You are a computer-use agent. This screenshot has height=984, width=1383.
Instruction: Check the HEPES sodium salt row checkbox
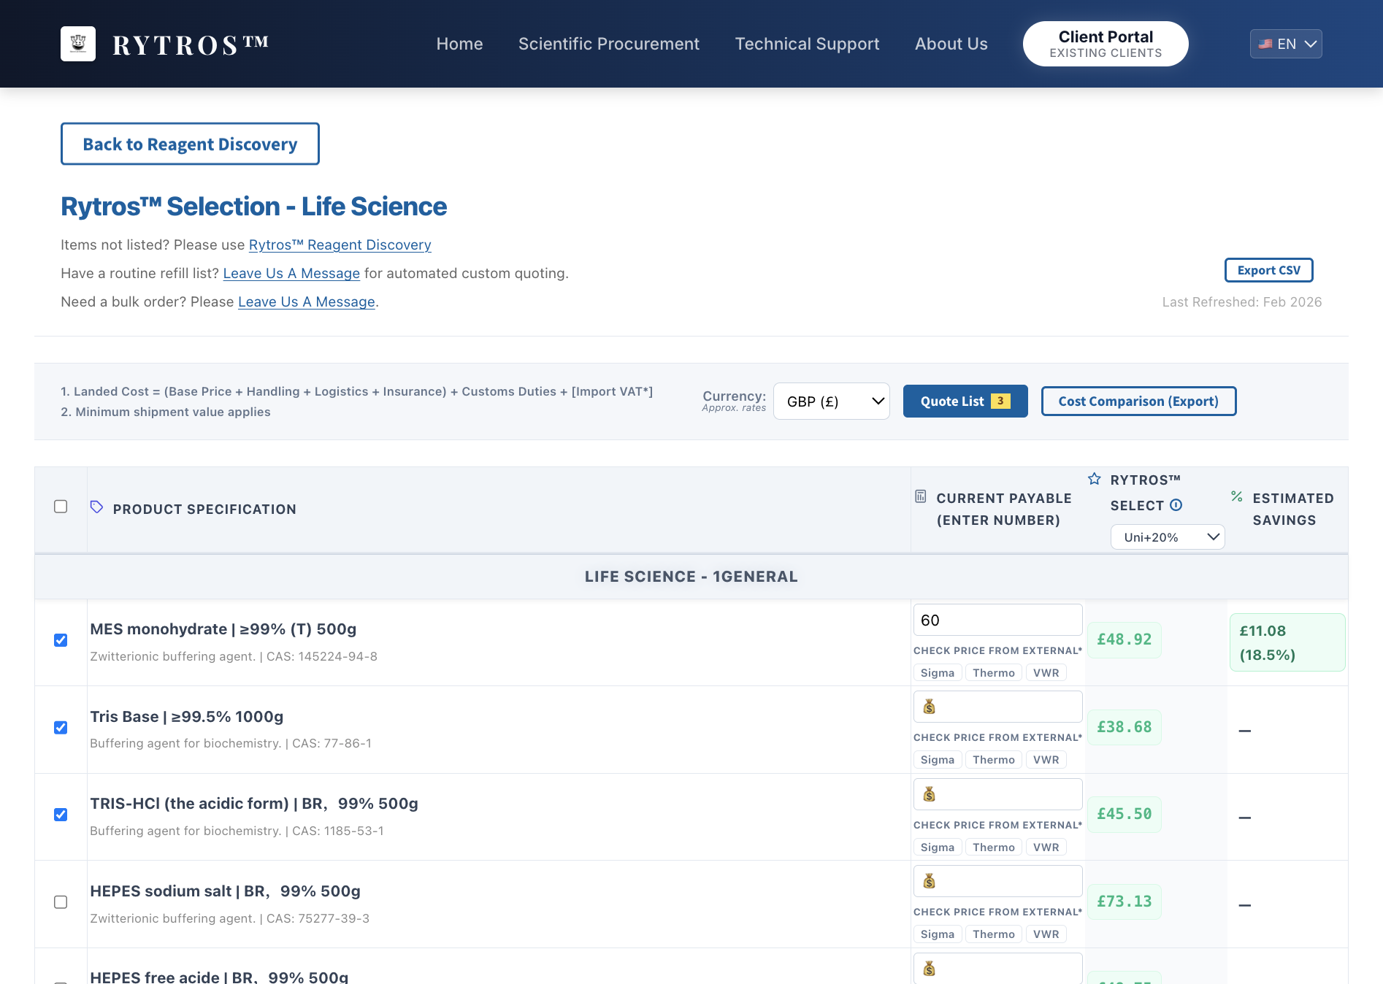pos(61,902)
